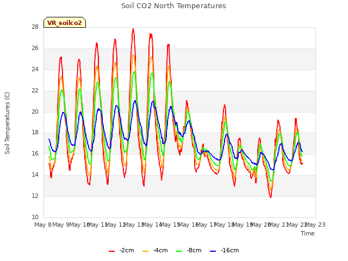Toggle the -2cm series in legend
Viewport: 348px width, 261px height.
coord(121,250)
